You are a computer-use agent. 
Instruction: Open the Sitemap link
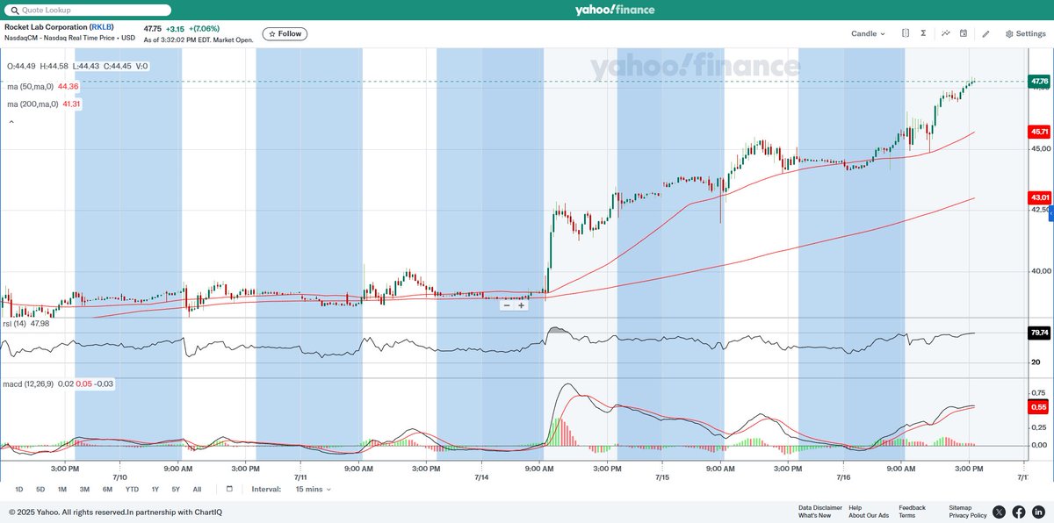(x=961, y=507)
